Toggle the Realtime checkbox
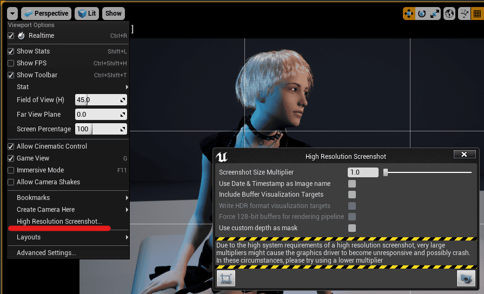 click(x=11, y=36)
